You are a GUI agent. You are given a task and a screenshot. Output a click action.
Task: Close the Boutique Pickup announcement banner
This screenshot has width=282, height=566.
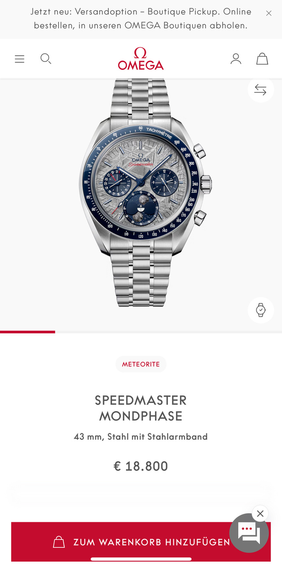tap(269, 13)
